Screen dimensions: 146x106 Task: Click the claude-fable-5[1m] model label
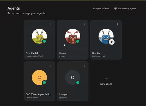coord(34,56)
